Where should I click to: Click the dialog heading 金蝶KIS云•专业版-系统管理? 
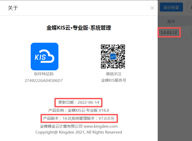[x=79, y=28]
